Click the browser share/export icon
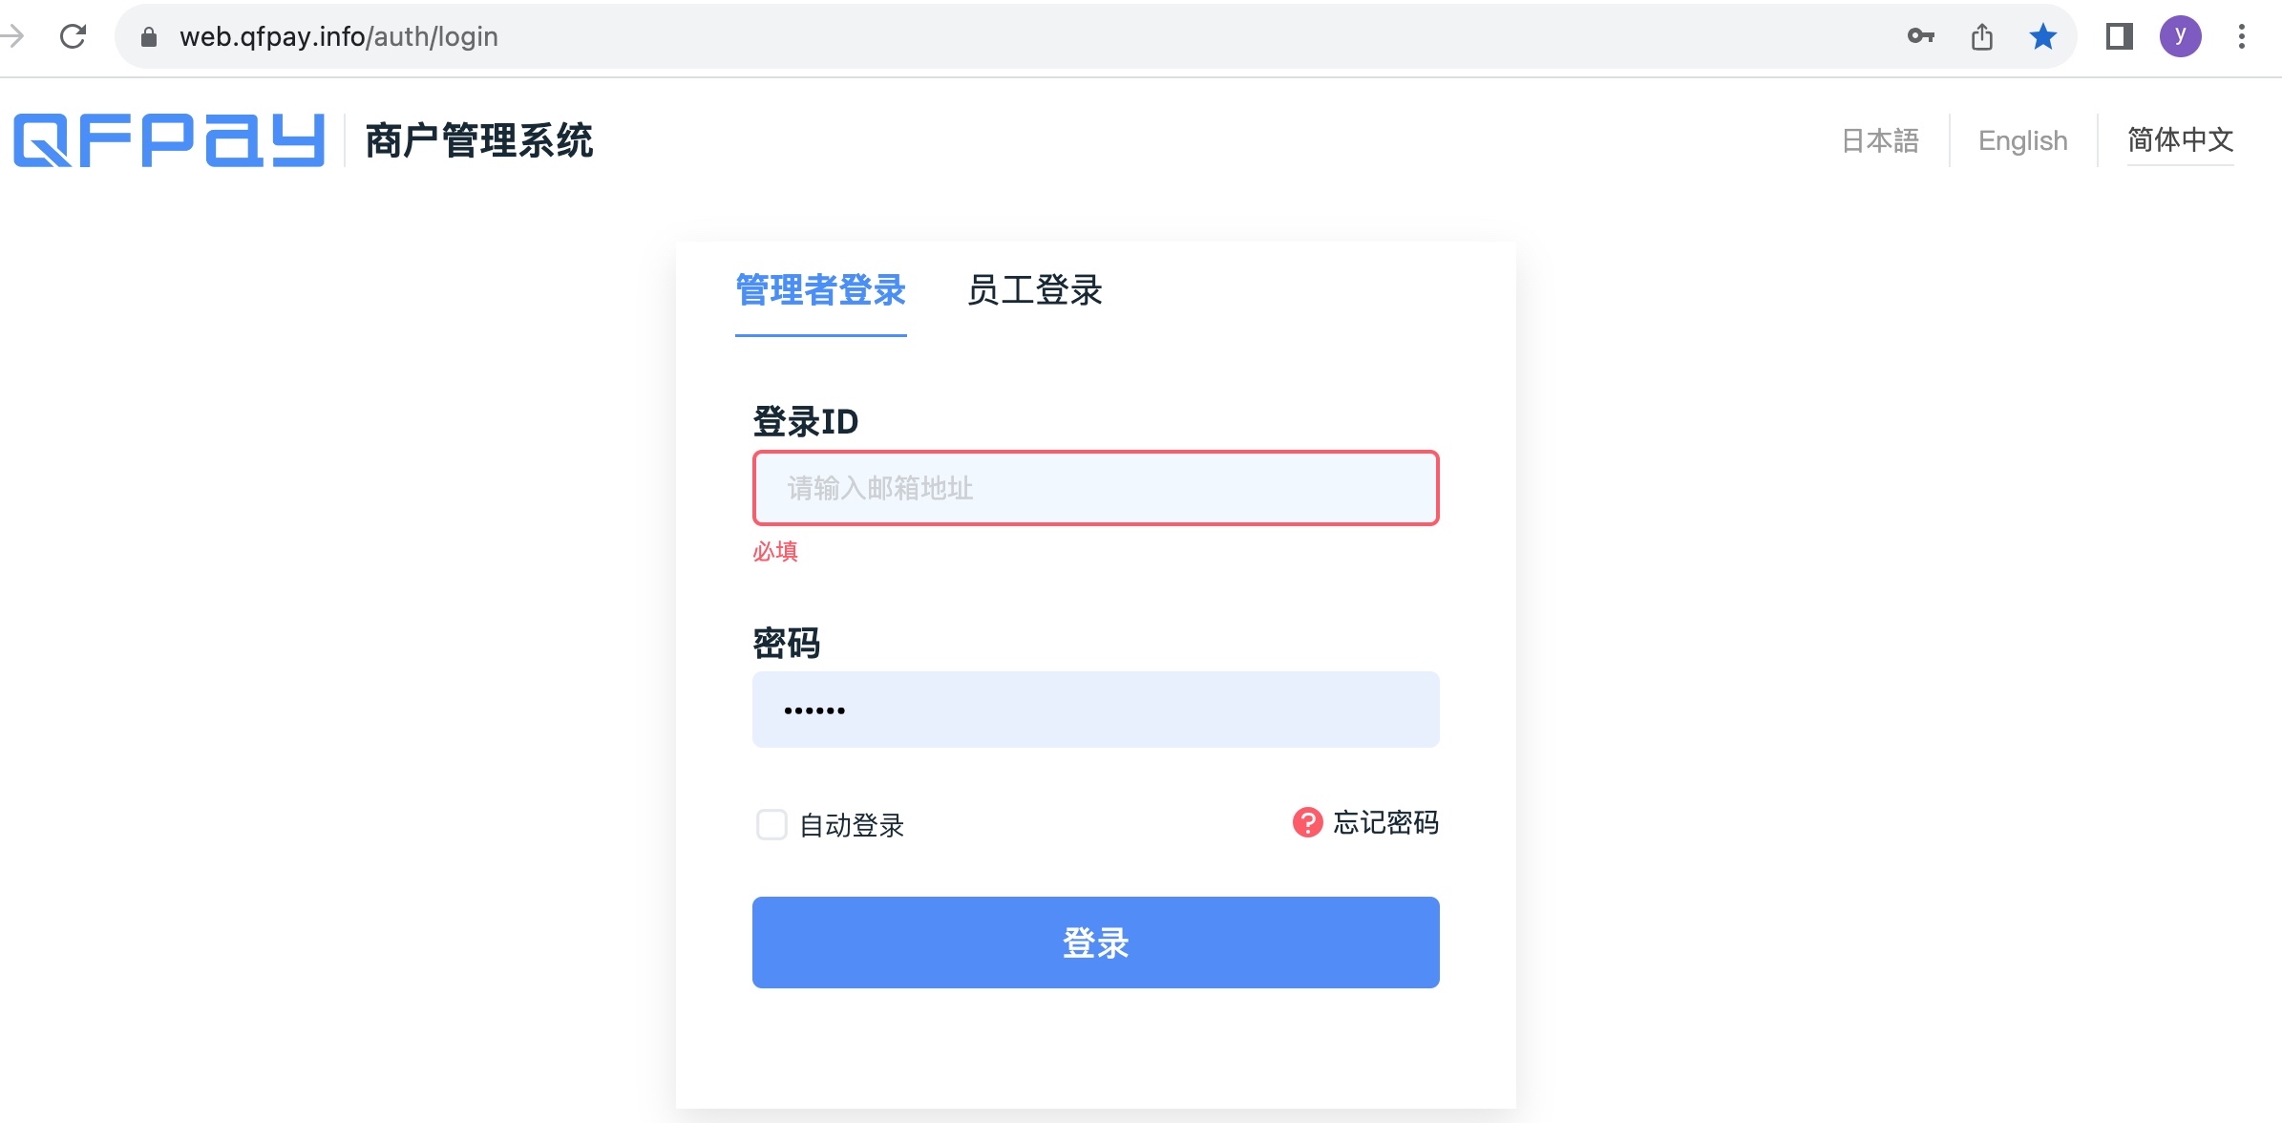The width and height of the screenshot is (2282, 1123). (1980, 36)
